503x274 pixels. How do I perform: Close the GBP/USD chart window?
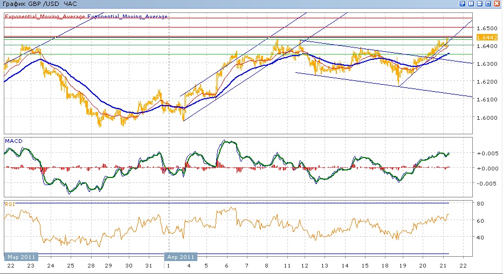point(497,4)
